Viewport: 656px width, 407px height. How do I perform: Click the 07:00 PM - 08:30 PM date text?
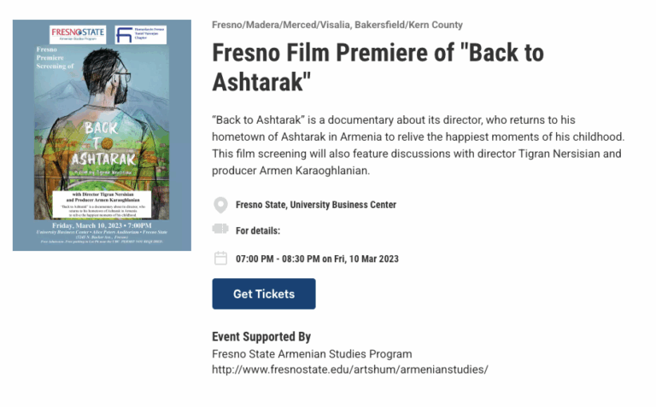(x=317, y=259)
